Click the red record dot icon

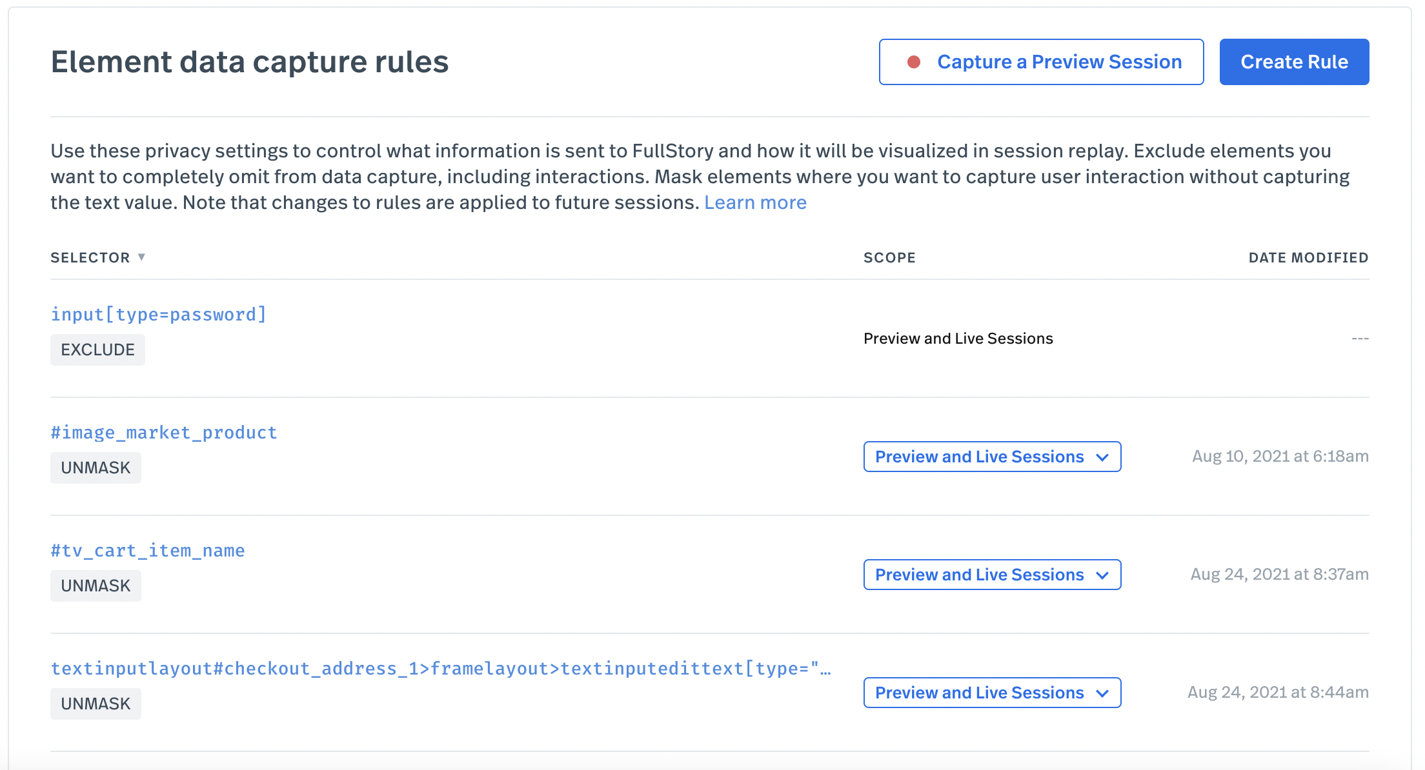point(913,62)
